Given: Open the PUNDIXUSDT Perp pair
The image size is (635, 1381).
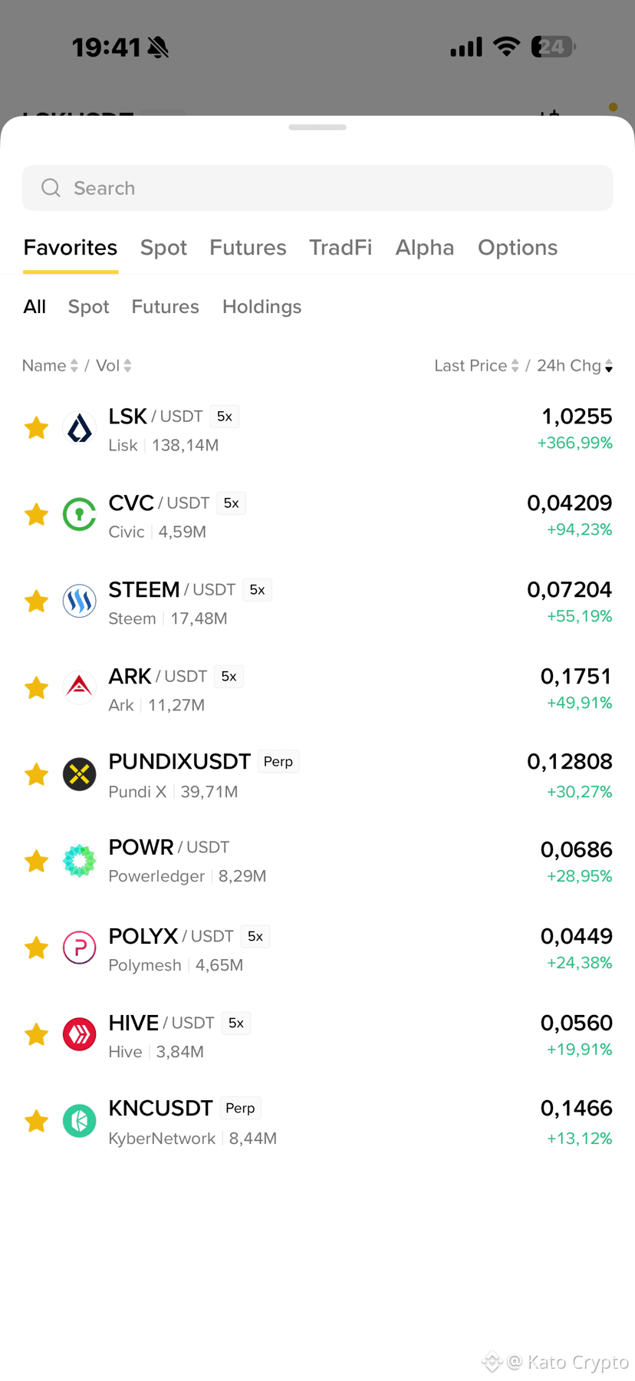Looking at the screenshot, I should [x=317, y=775].
